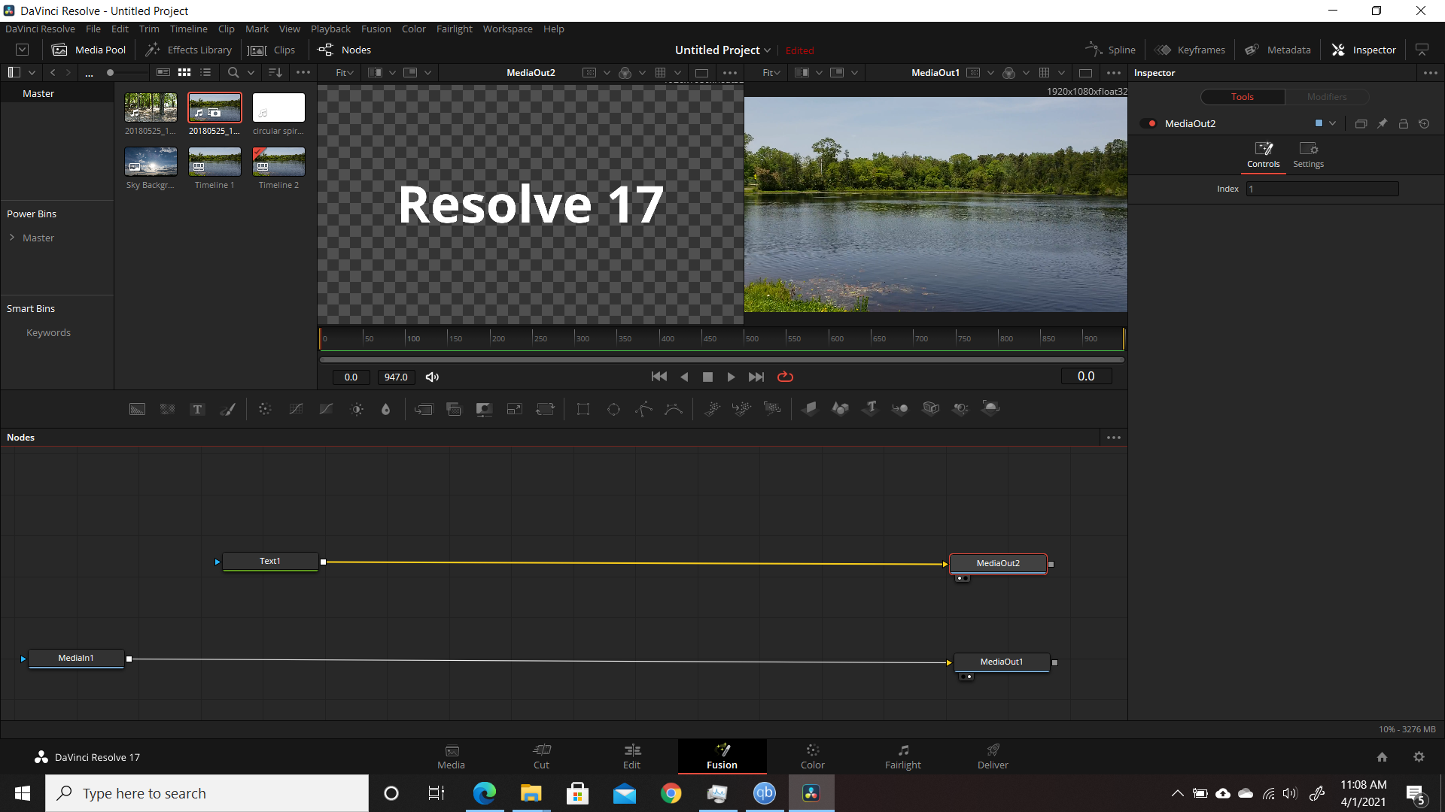Open the Keyframes editor panel

click(1190, 50)
